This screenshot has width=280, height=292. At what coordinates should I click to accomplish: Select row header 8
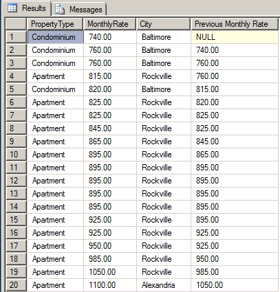[16, 128]
